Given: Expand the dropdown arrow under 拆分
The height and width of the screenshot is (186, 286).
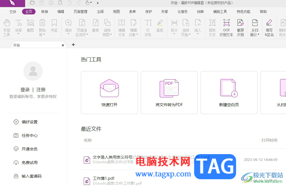Looking at the screenshot, I should (x=174, y=34).
